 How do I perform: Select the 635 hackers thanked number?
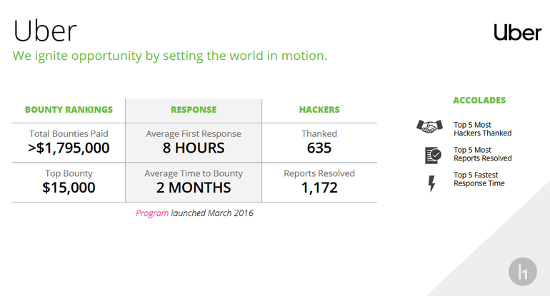tap(319, 148)
